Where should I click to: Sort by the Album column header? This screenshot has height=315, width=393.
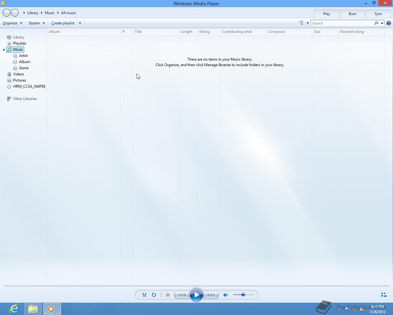pyautogui.click(x=84, y=32)
